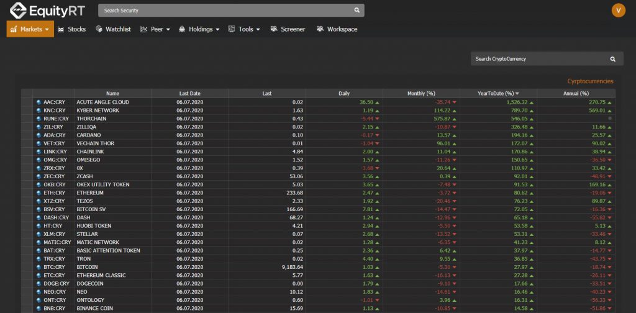Click the EquityRT logo
Viewport: 636px width, 313px height.
pos(47,11)
